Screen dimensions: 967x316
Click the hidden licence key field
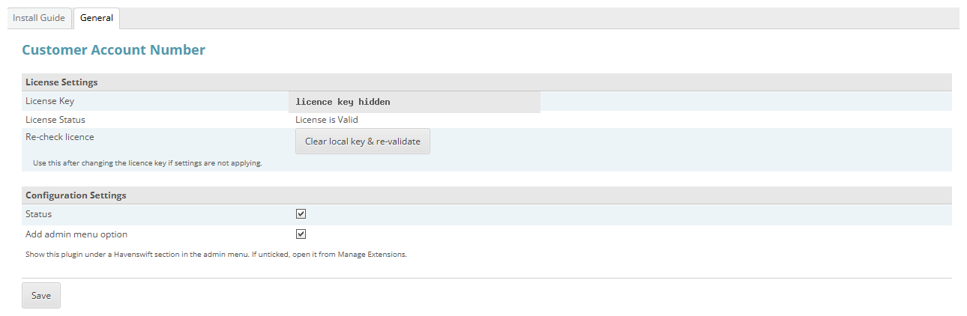pos(415,102)
